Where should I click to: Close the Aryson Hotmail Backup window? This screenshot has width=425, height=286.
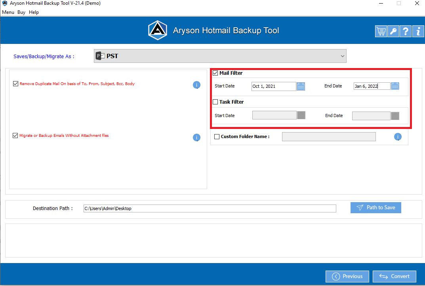(x=417, y=4)
